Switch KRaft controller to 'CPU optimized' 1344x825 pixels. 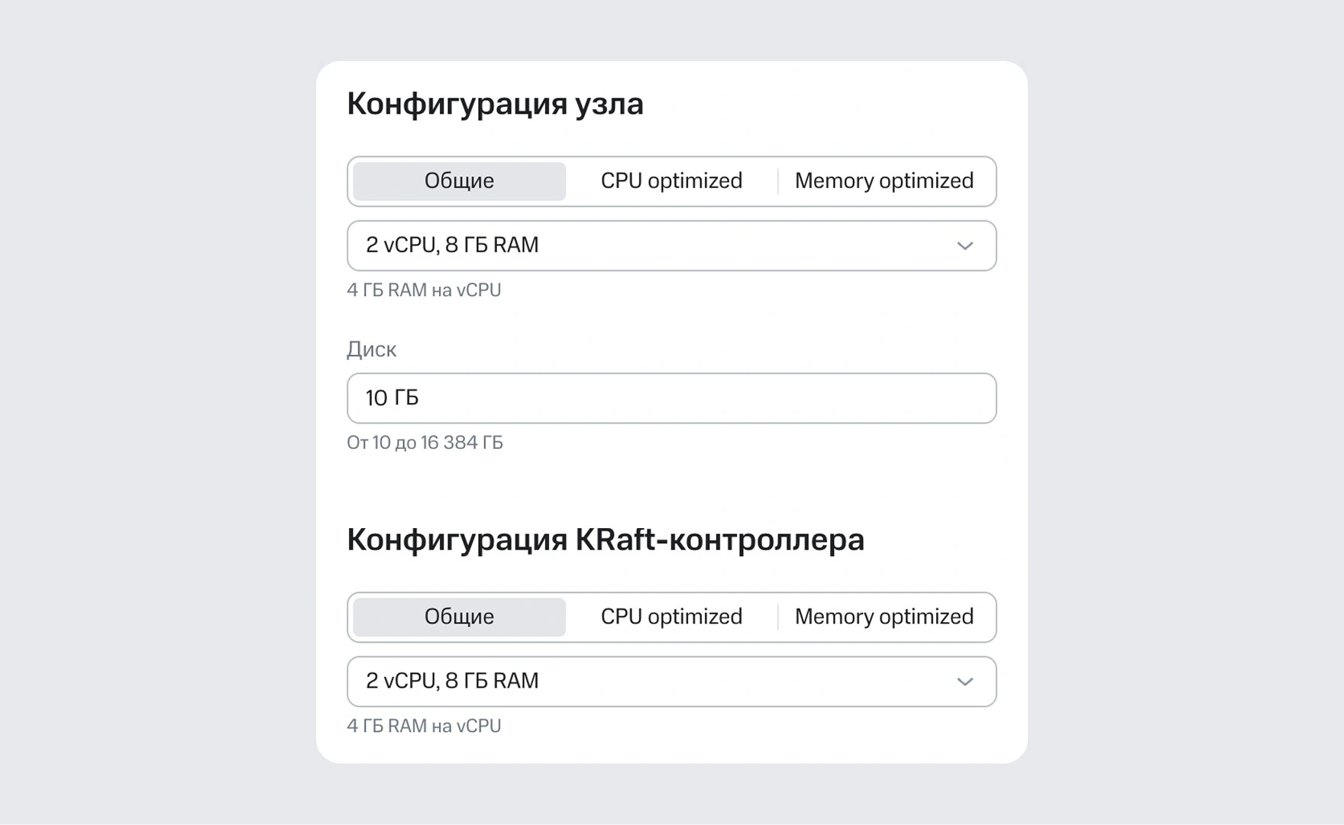pyautogui.click(x=671, y=617)
